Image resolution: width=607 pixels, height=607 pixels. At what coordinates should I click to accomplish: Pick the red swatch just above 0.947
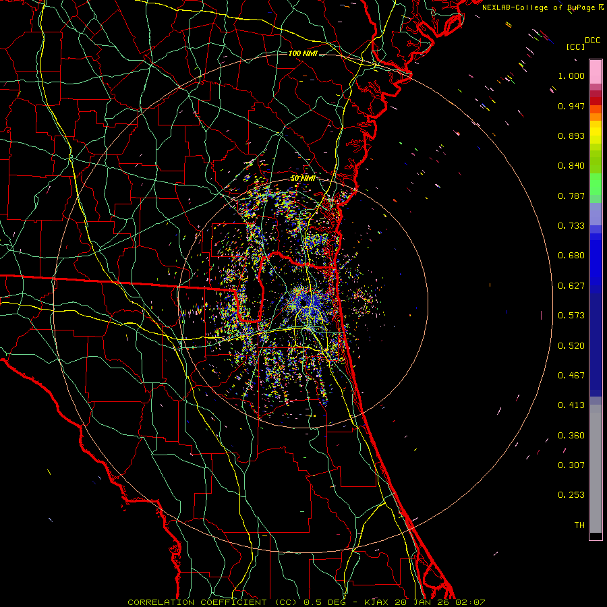(x=596, y=101)
